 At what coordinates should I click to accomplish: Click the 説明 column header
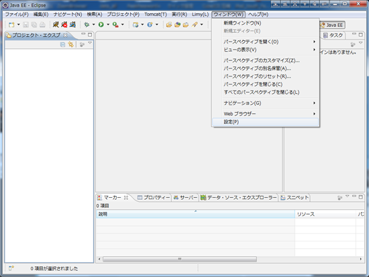[195, 214]
